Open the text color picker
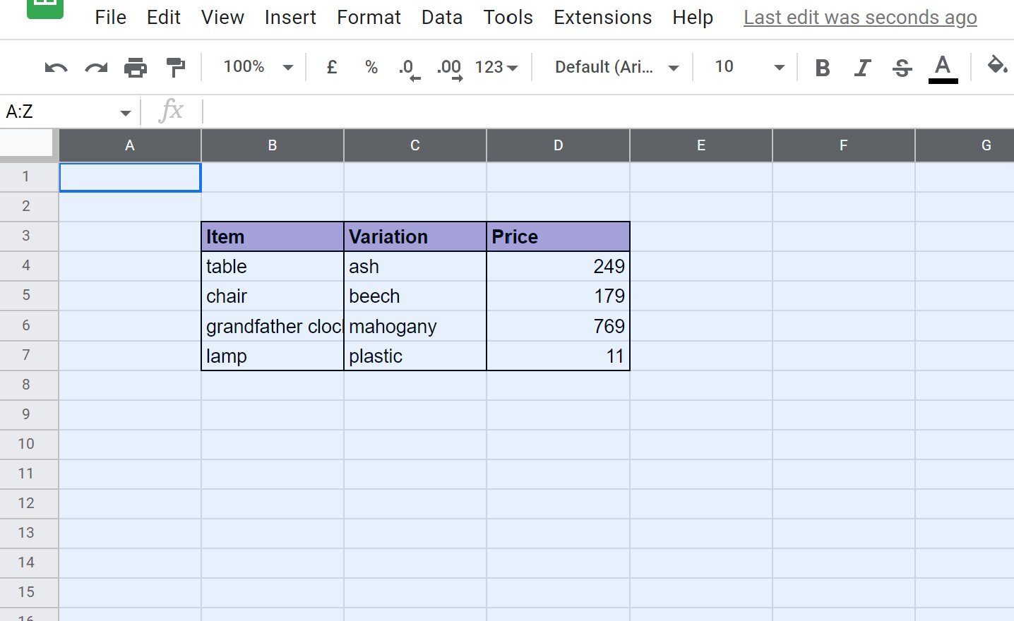 pyautogui.click(x=942, y=67)
